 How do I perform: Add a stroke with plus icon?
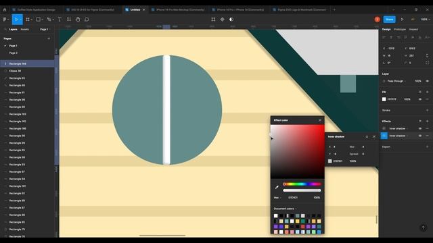click(427, 110)
